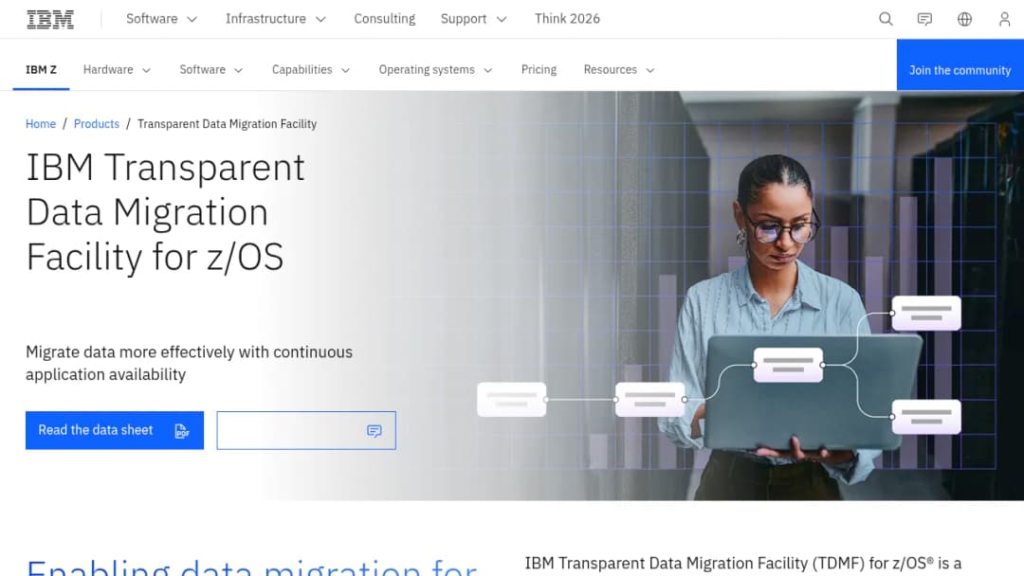Click the chat icon in the outlined button

(375, 430)
